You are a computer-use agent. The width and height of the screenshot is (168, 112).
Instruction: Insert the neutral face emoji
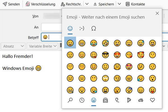coord(70,78)
